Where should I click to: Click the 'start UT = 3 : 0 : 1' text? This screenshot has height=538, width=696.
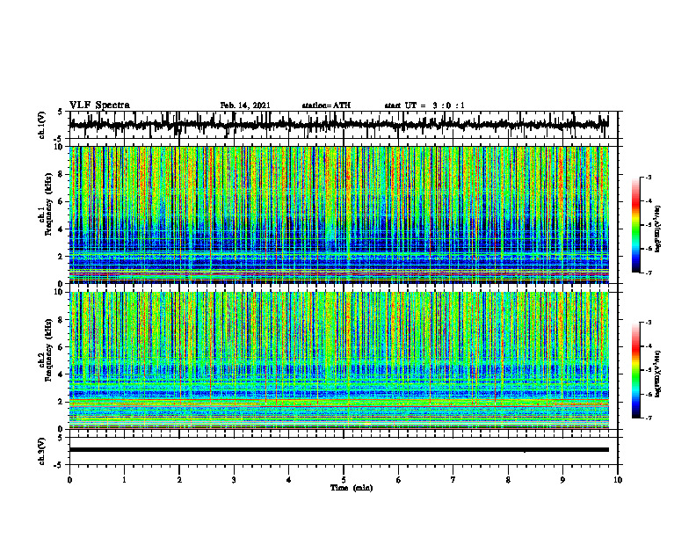424,105
